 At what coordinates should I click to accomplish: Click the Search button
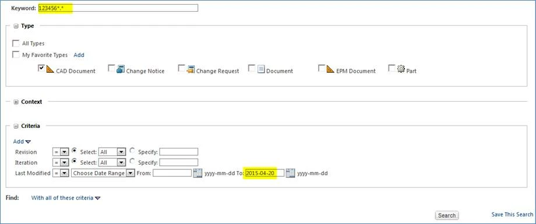point(447,215)
